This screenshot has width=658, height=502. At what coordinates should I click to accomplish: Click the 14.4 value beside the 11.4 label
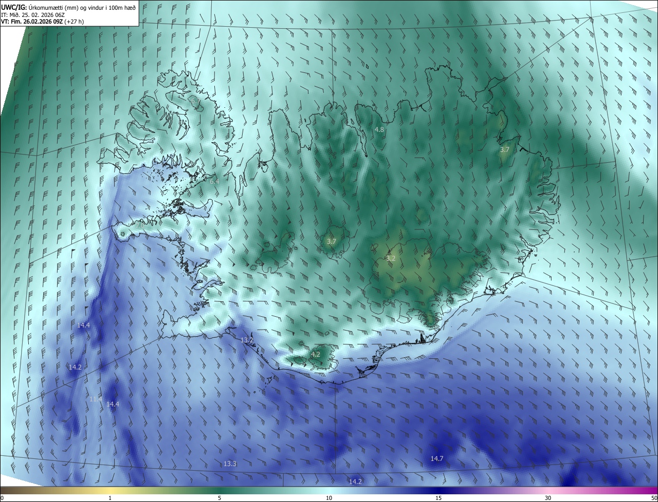113,404
